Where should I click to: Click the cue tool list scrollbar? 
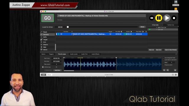[56, 47]
